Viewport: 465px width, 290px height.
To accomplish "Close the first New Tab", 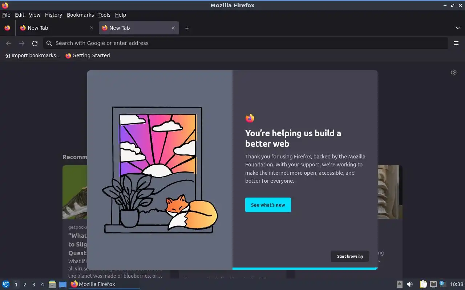I will tap(91, 28).
